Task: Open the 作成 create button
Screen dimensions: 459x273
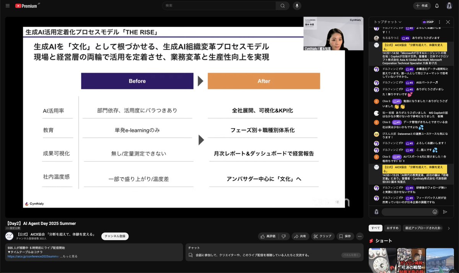Action: (422, 6)
